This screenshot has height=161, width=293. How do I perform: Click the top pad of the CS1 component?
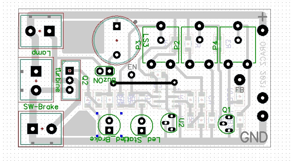click(x=161, y=26)
